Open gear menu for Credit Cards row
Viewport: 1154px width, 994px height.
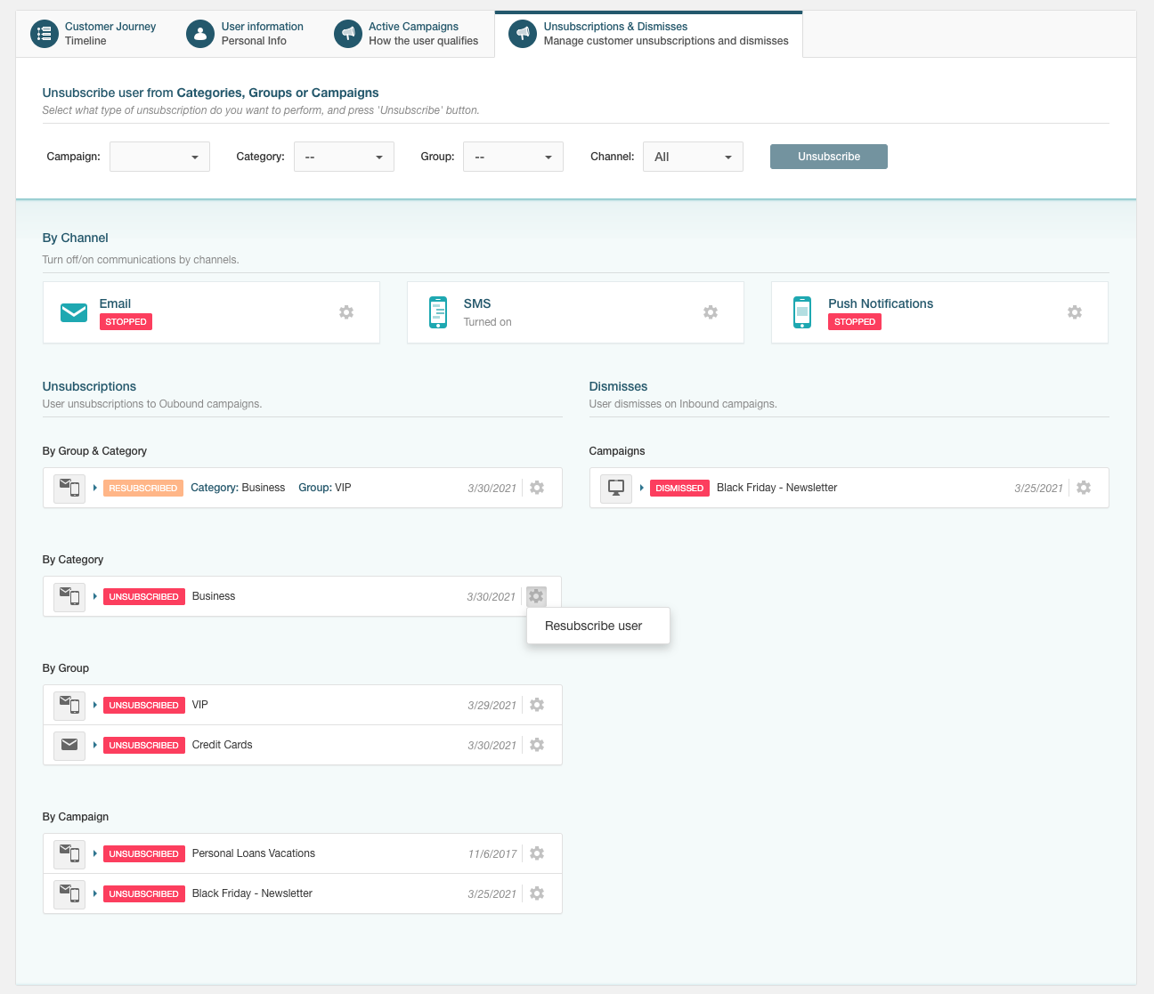pyautogui.click(x=537, y=745)
